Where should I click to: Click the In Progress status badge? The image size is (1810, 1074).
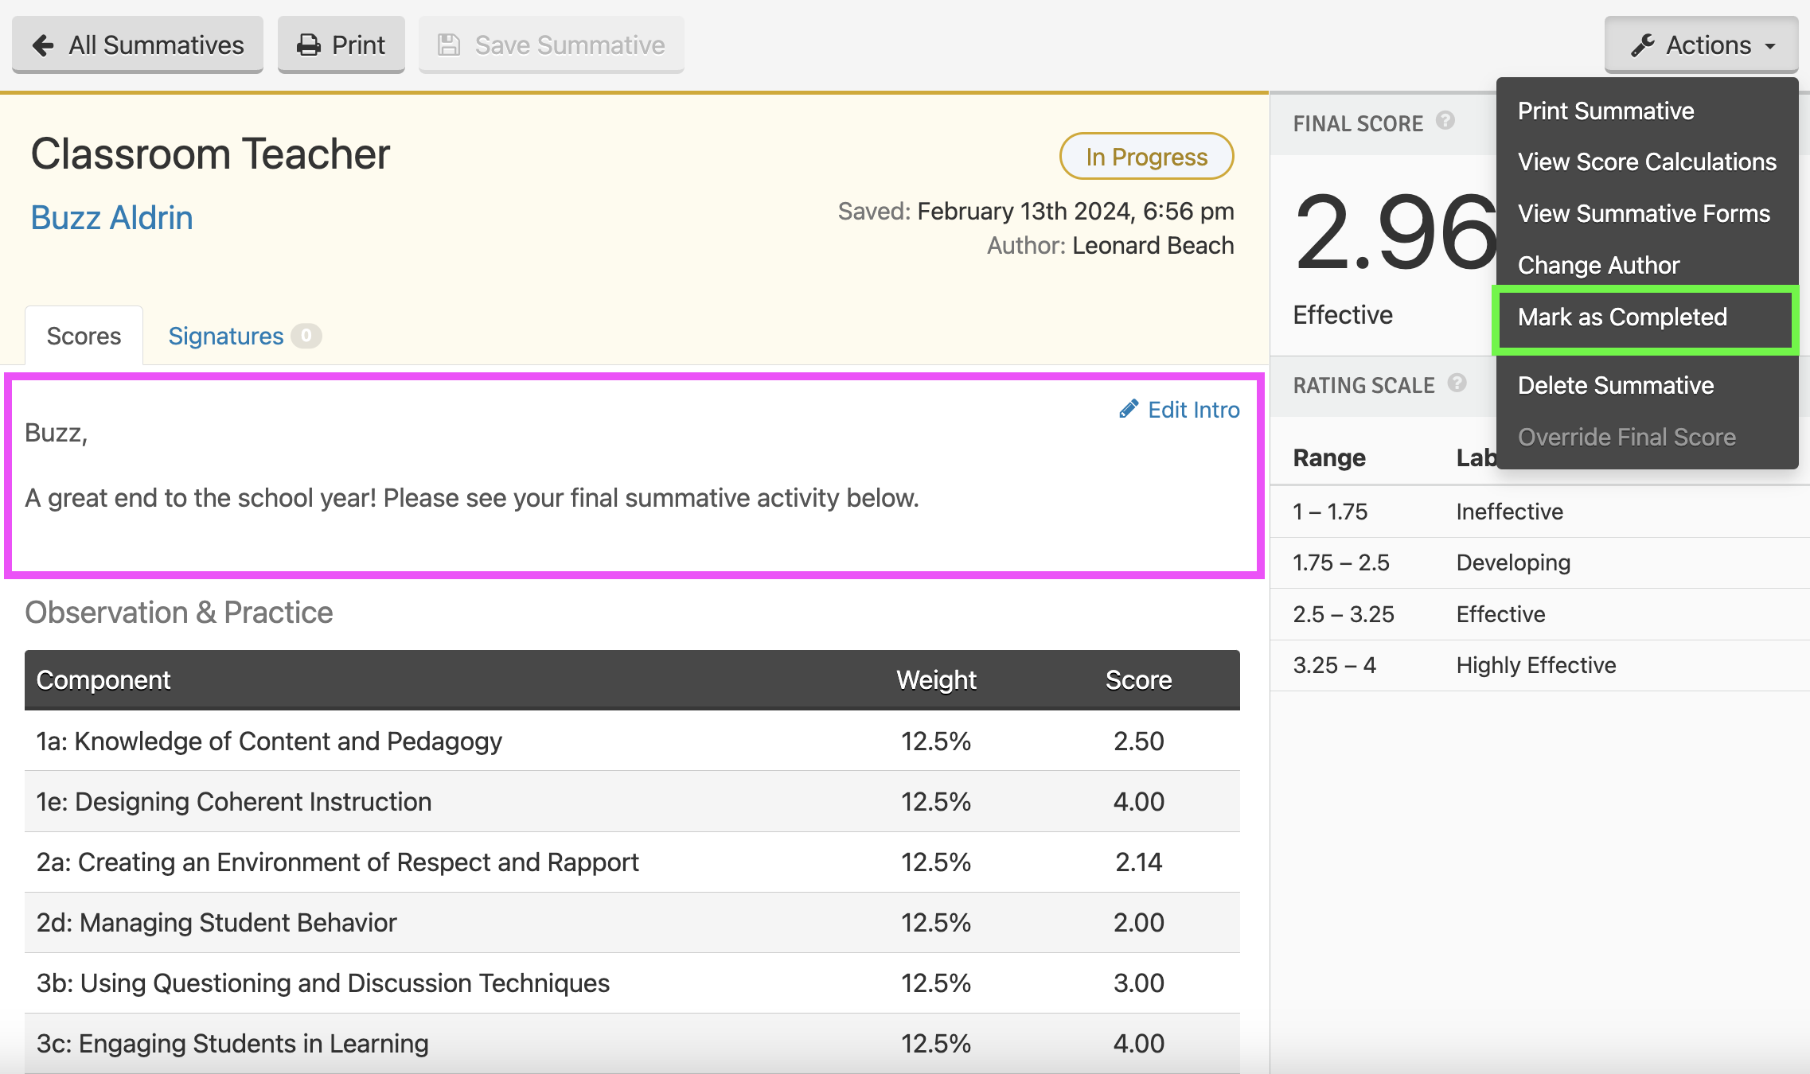coord(1146,157)
